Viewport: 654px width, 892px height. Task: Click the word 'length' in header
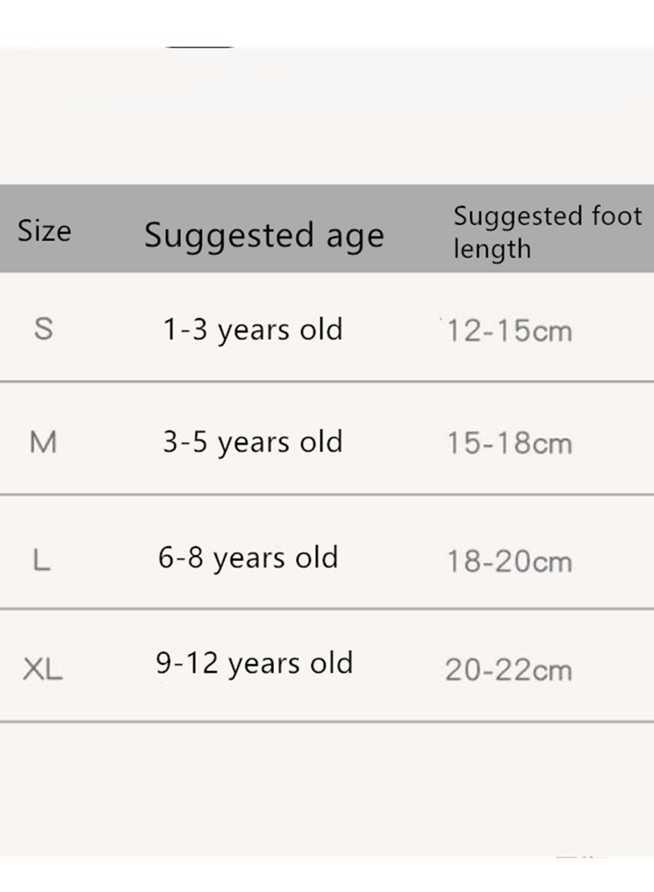click(492, 249)
